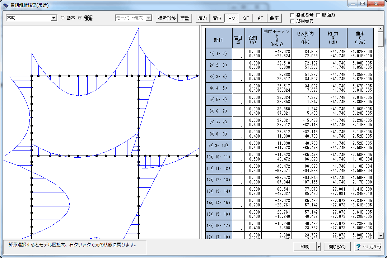Click moment value -97.844

coord(283,182)
